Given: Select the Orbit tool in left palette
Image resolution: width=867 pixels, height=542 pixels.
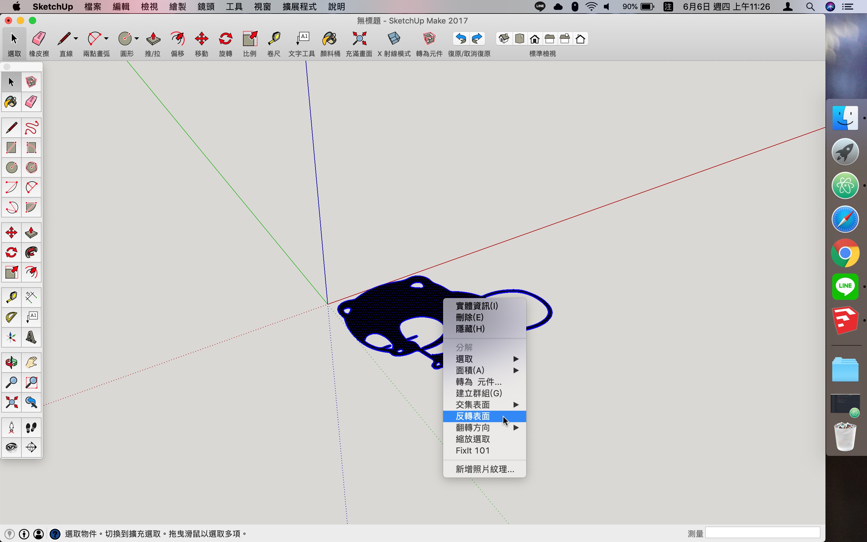Looking at the screenshot, I should click(11, 363).
